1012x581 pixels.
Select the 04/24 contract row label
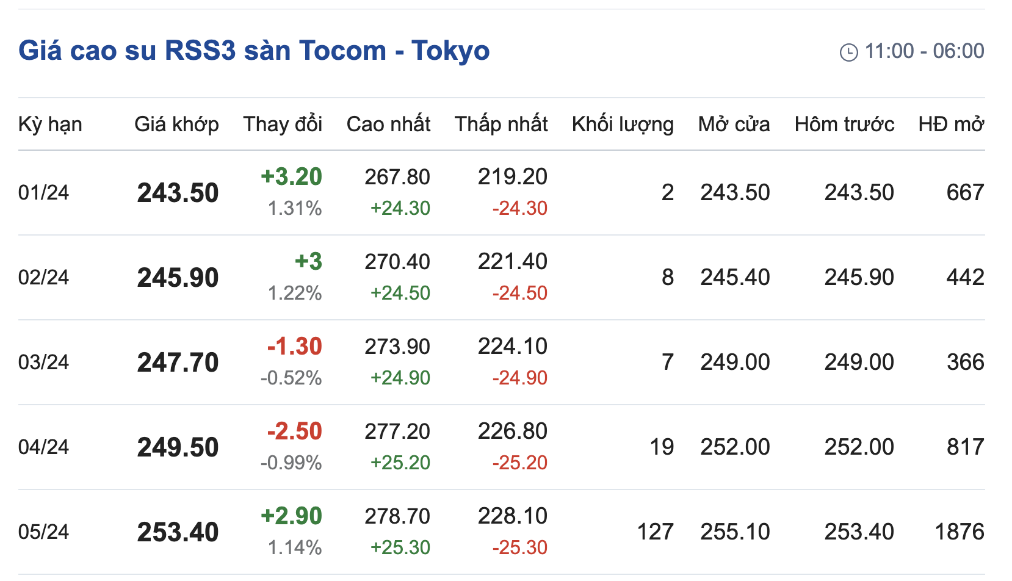point(43,447)
